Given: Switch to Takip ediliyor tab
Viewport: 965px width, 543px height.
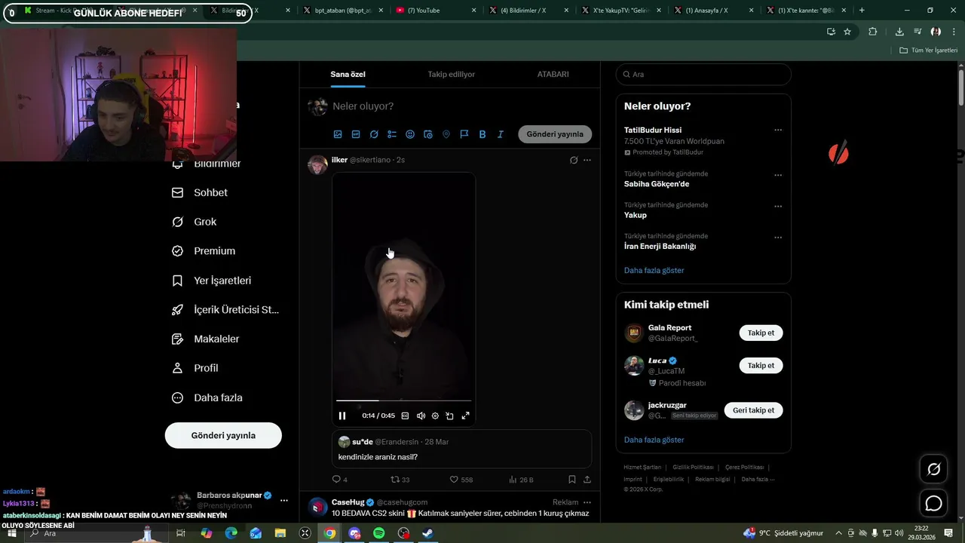Looking at the screenshot, I should click(x=452, y=74).
